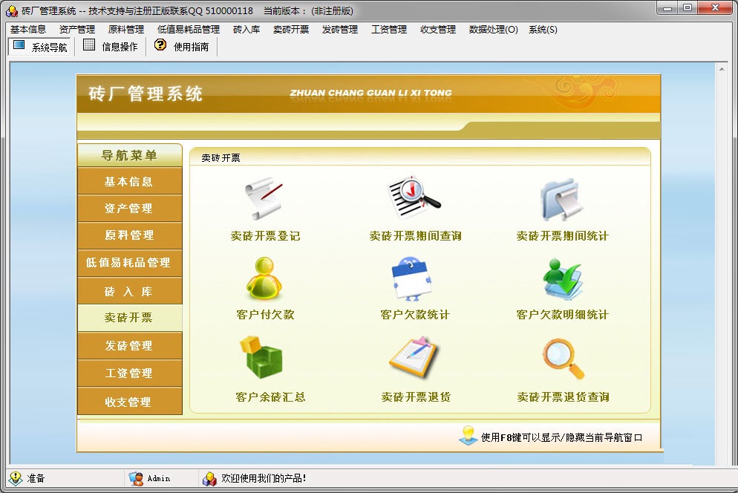Click the 系统导航 toolbar label
Viewport: 738px width, 493px height.
50,47
